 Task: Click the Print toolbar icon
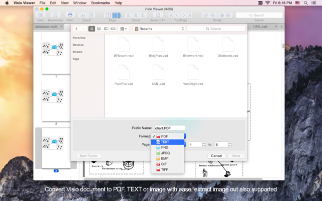pyautogui.click(x=70, y=15)
